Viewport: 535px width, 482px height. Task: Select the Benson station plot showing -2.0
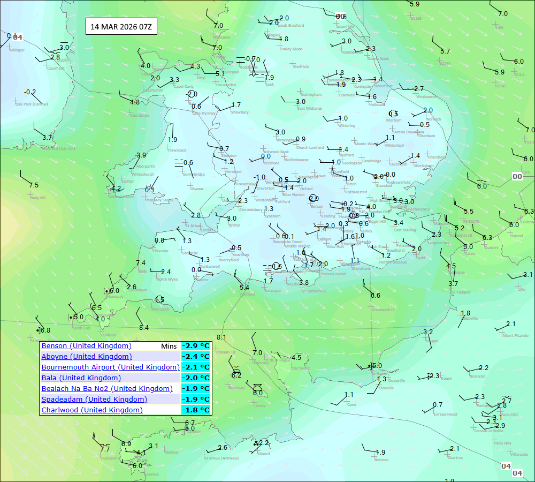(x=313, y=199)
